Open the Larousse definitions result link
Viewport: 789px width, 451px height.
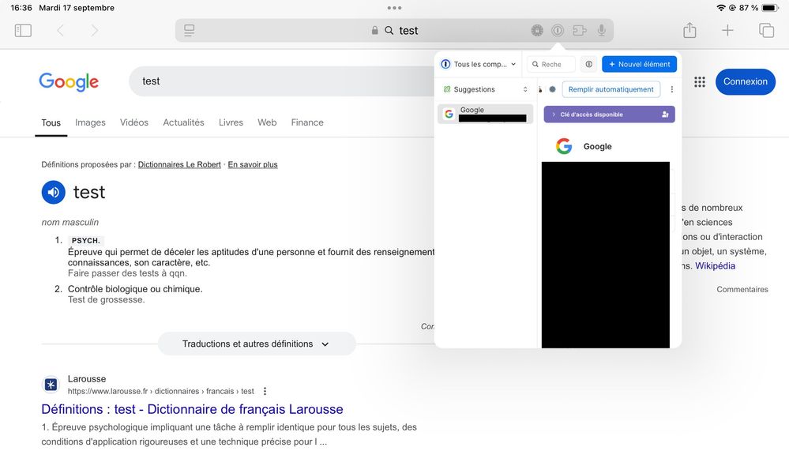point(192,409)
